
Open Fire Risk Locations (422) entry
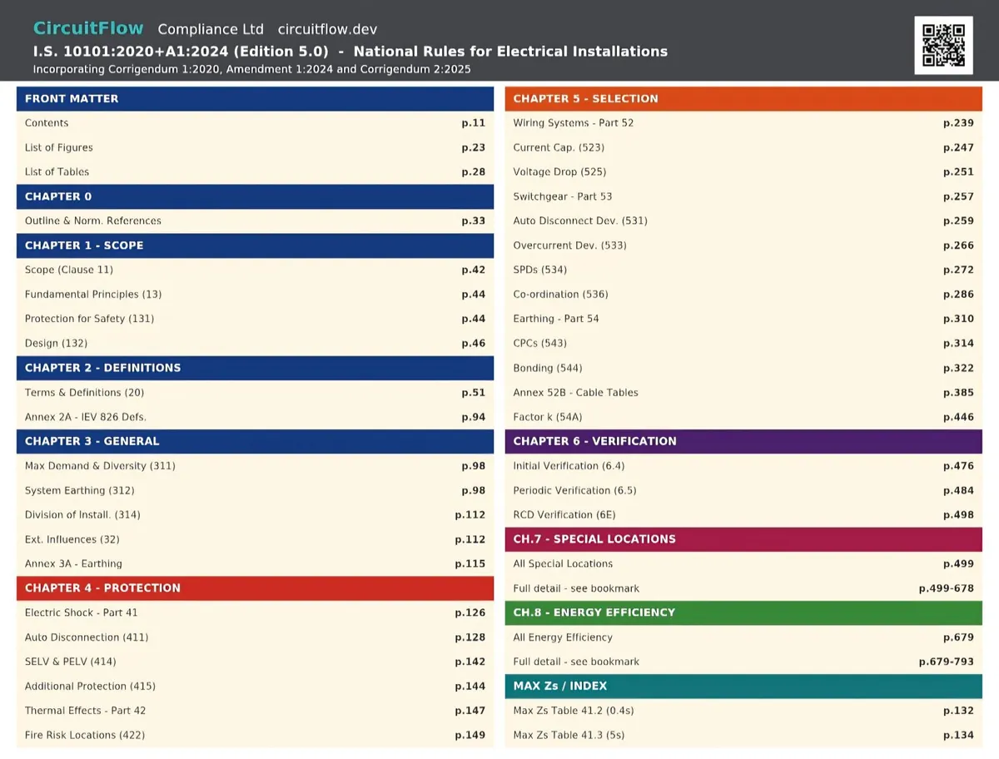(x=255, y=735)
